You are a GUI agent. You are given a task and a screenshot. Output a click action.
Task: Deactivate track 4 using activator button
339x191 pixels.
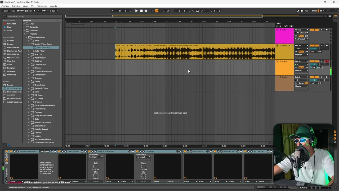(314, 77)
